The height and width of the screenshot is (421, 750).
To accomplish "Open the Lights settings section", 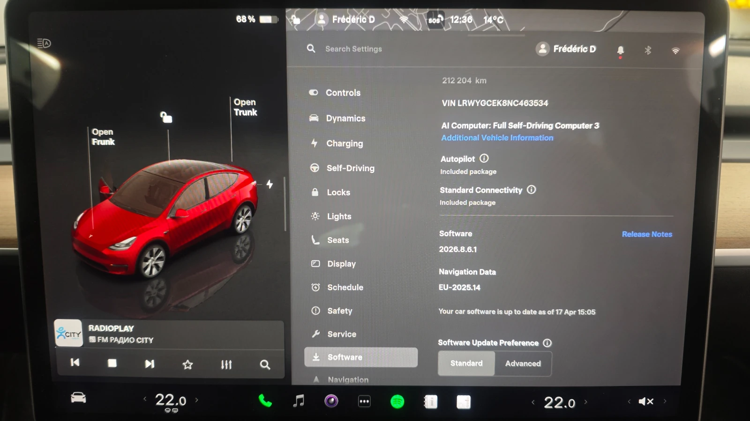I will pos(338,216).
